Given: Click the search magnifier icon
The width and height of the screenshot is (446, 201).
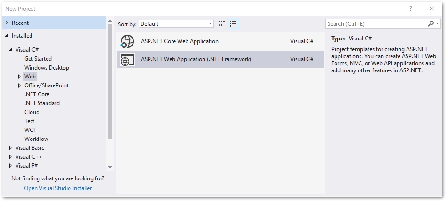Looking at the screenshot, I should [x=431, y=23].
